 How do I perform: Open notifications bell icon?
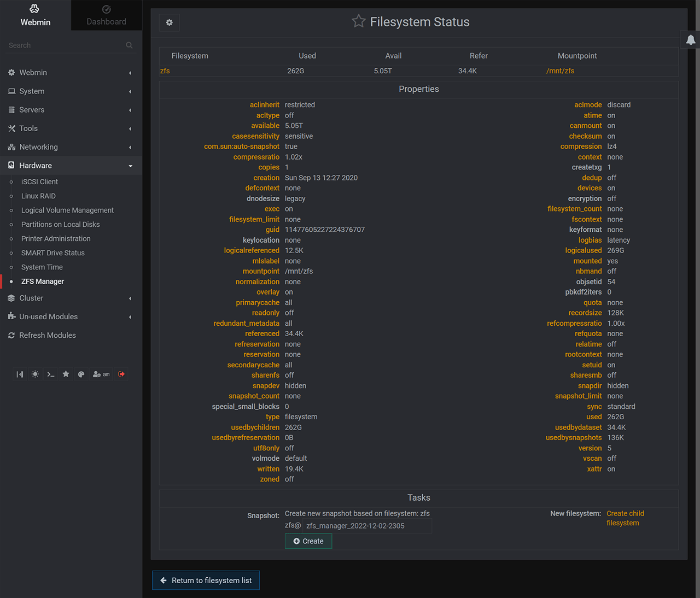(x=691, y=40)
